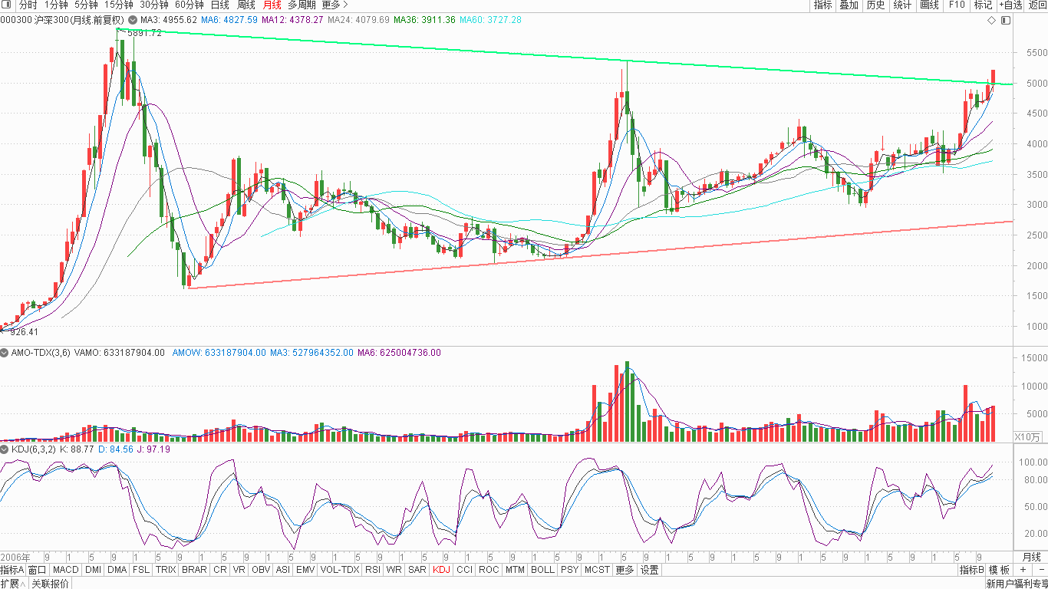Open the 多周期 multi-period view

[303, 5]
